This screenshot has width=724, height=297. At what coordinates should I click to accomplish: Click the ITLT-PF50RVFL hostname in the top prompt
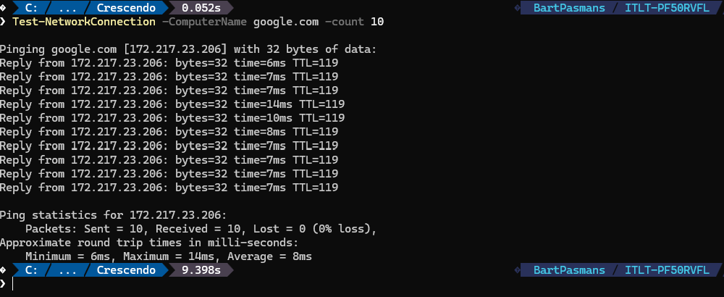[x=668, y=8]
